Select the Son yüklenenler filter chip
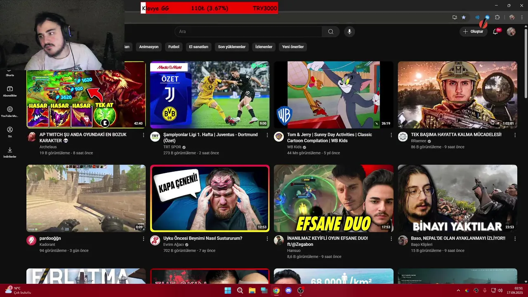This screenshot has width=528, height=297. click(232, 47)
